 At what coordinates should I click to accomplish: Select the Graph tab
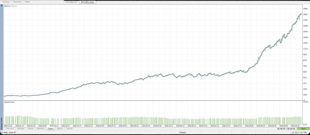click(51, 129)
